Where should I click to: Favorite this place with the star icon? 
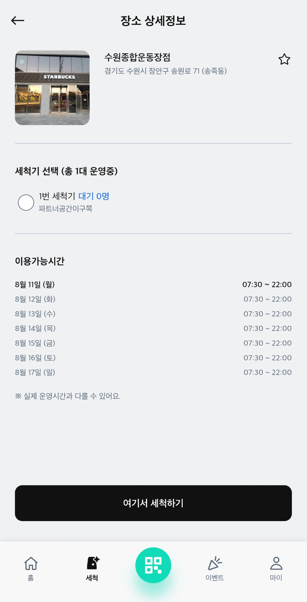[x=284, y=59]
